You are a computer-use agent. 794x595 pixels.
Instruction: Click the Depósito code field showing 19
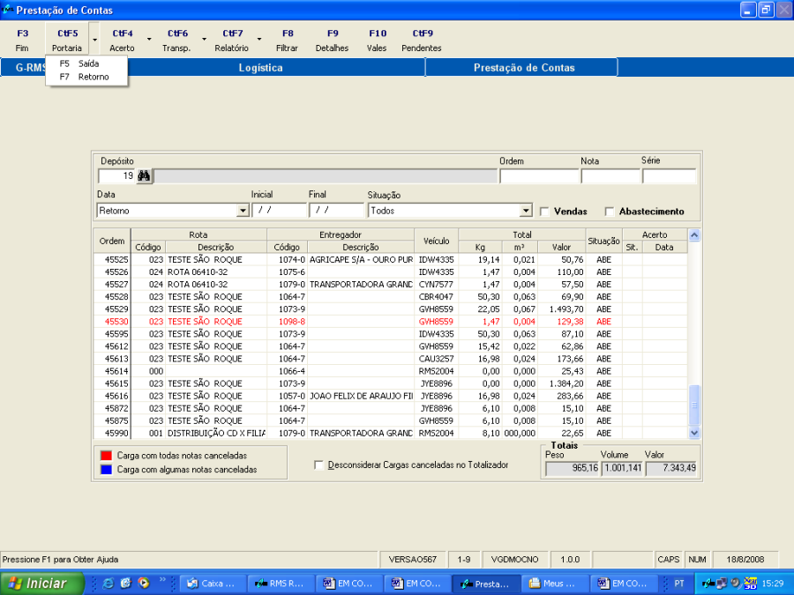116,175
